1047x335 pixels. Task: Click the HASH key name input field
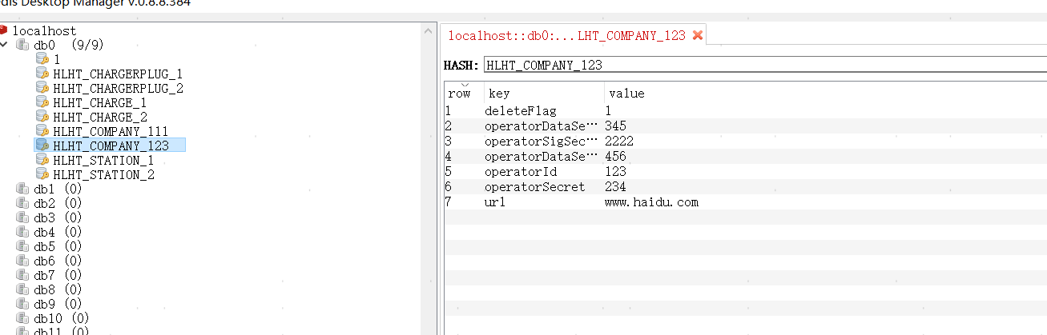764,65
